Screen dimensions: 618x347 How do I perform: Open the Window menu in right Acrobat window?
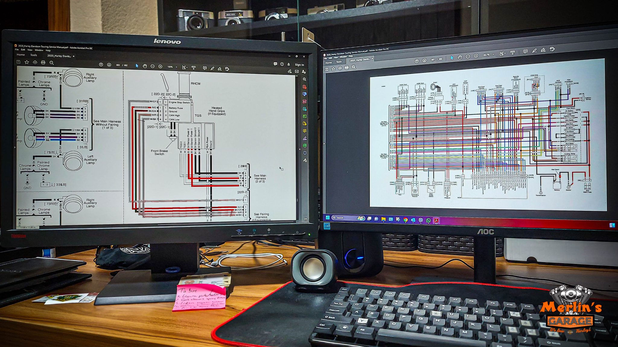point(343,57)
